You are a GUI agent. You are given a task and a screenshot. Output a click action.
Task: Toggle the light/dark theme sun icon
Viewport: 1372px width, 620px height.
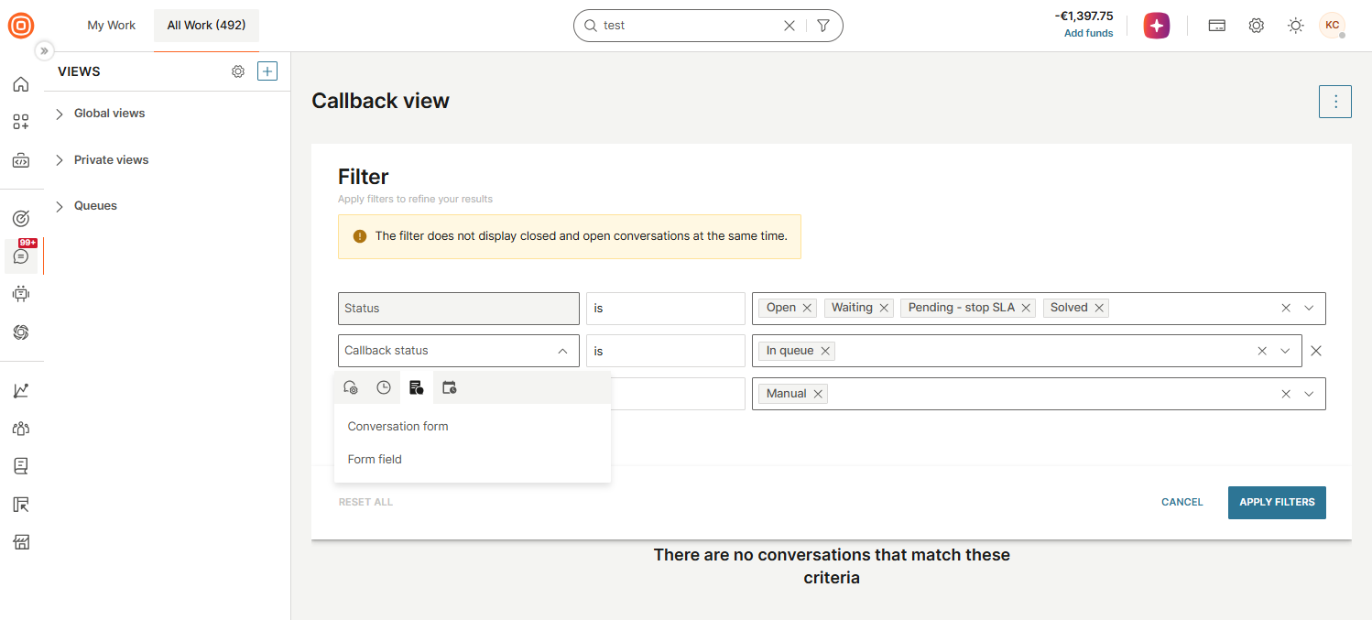(x=1295, y=26)
